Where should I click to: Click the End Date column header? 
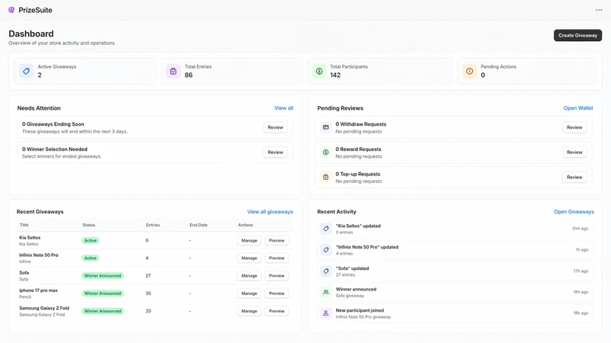click(x=199, y=225)
